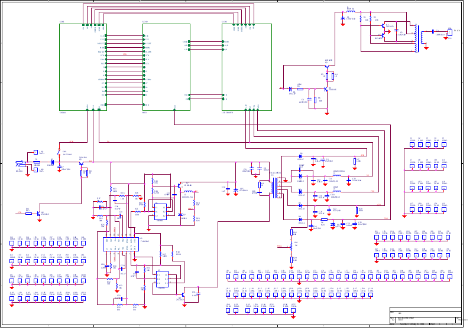Select capacitor C3 beside connector CN1
Screen dimensions: 473x334
(433, 31)
